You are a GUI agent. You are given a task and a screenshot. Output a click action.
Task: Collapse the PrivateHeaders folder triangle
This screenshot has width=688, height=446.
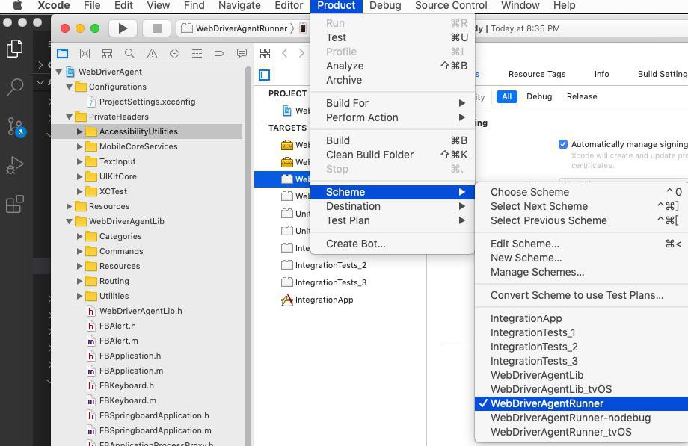click(69, 117)
